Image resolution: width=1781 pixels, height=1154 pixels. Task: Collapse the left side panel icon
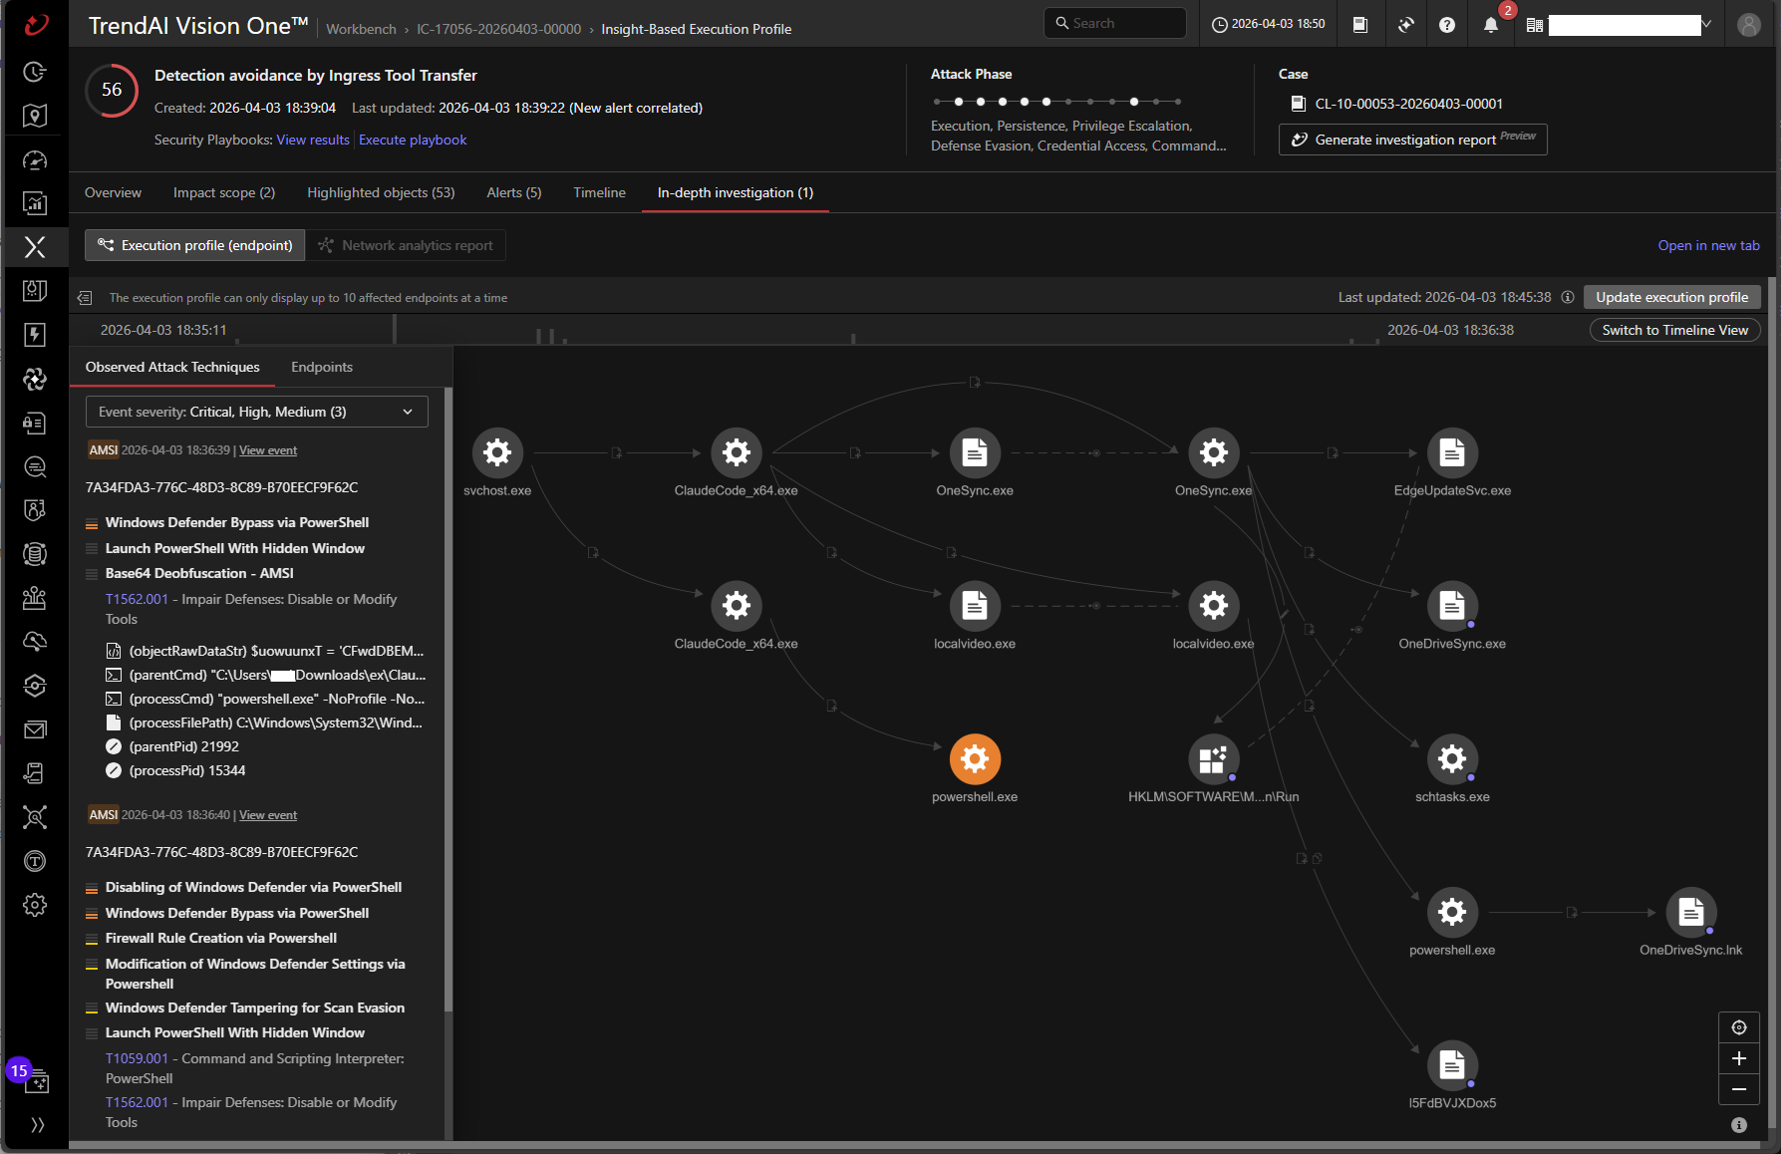click(x=85, y=298)
